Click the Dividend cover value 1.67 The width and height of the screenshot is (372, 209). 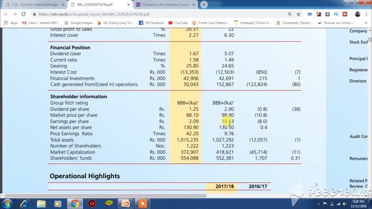(194, 54)
